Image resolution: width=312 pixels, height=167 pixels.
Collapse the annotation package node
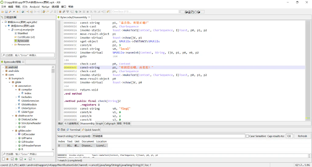pyautogui.click(x=13, y=86)
